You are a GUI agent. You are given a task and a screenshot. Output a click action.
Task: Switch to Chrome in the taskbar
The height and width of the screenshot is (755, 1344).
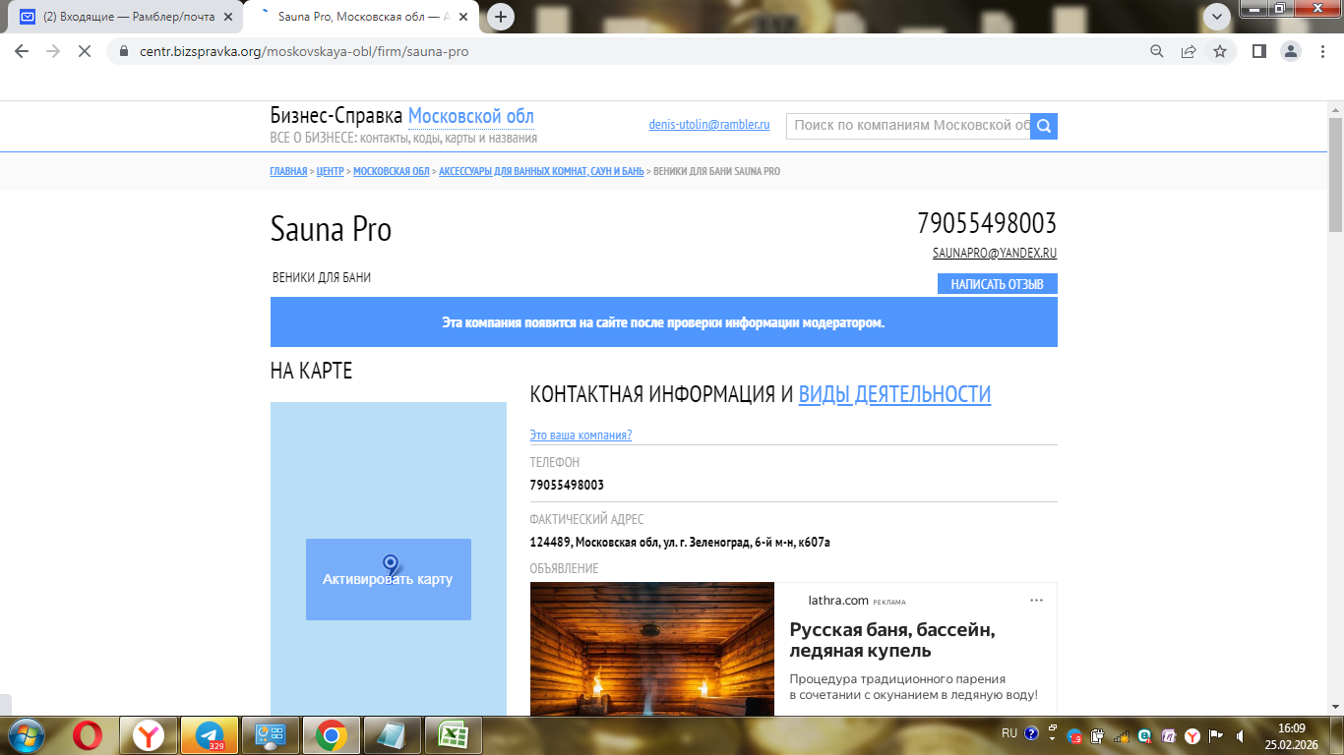pos(332,734)
